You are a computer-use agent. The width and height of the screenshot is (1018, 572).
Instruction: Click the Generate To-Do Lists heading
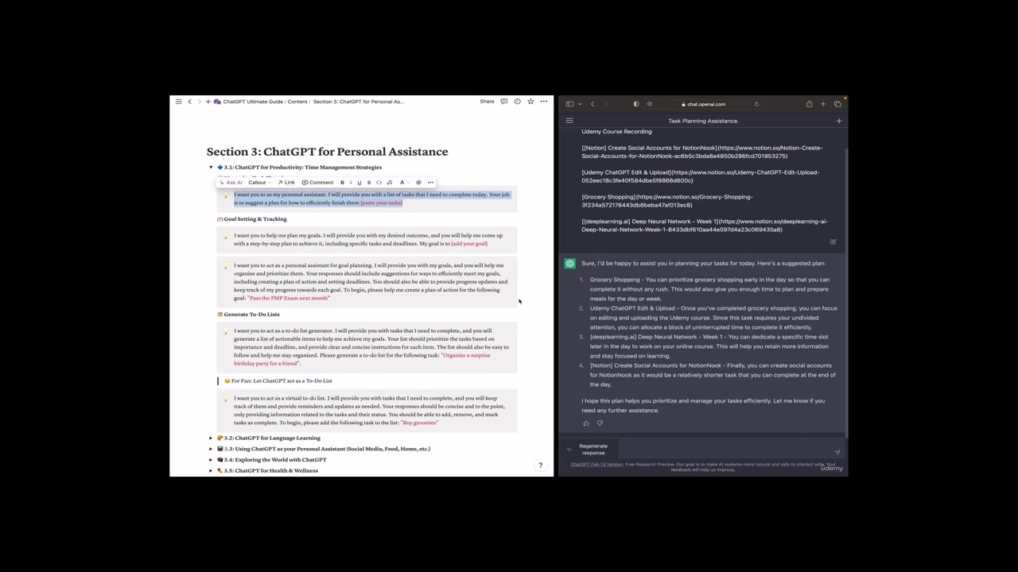251,315
